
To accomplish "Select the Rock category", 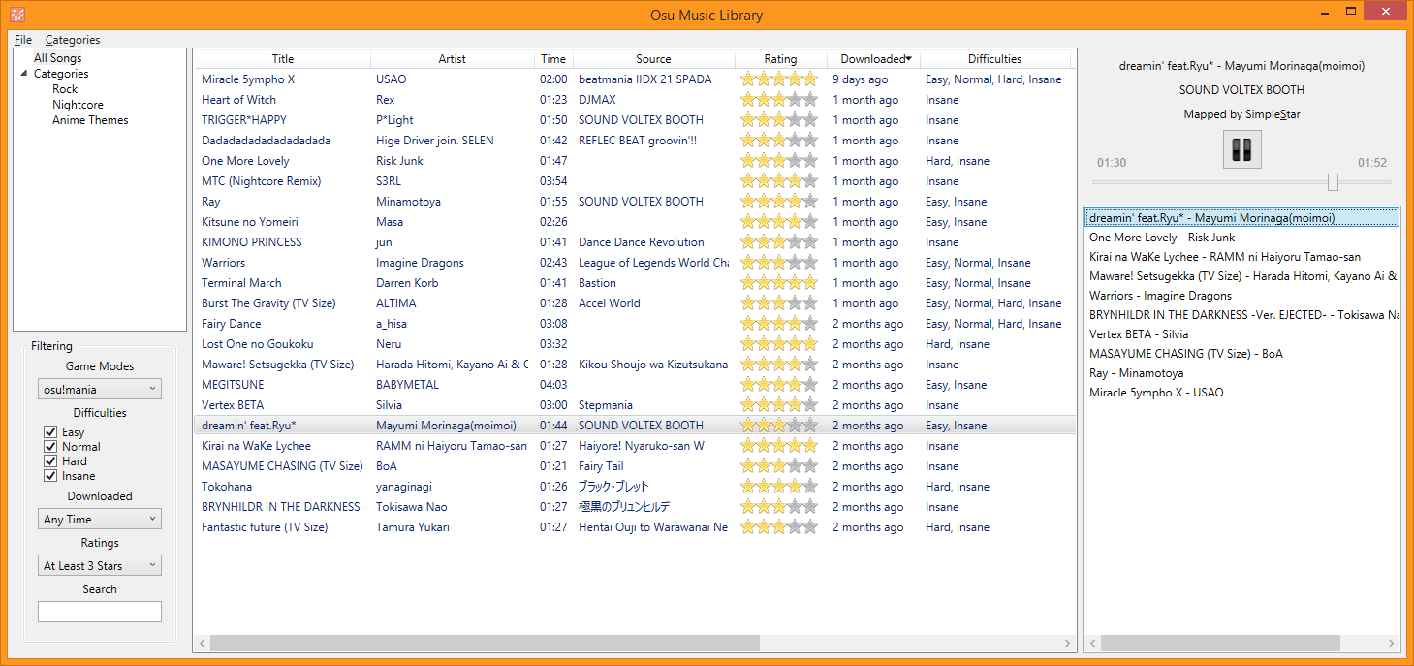I will 65,89.
